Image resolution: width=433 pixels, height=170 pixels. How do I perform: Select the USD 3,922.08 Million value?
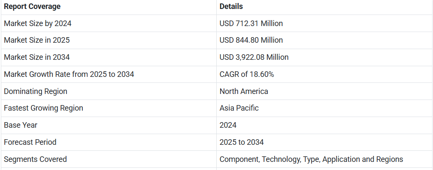click(x=254, y=57)
